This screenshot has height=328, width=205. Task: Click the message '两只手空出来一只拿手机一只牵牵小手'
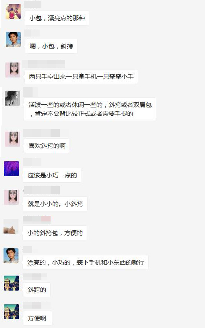tap(81, 77)
